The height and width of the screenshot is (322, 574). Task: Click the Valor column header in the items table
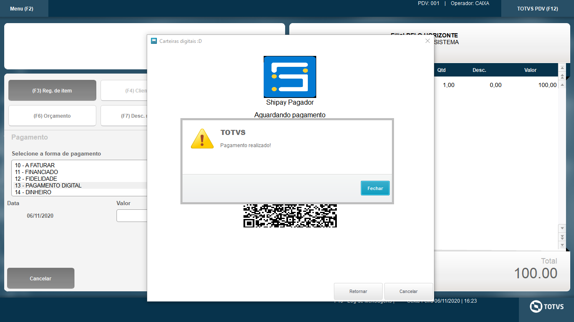pos(530,70)
